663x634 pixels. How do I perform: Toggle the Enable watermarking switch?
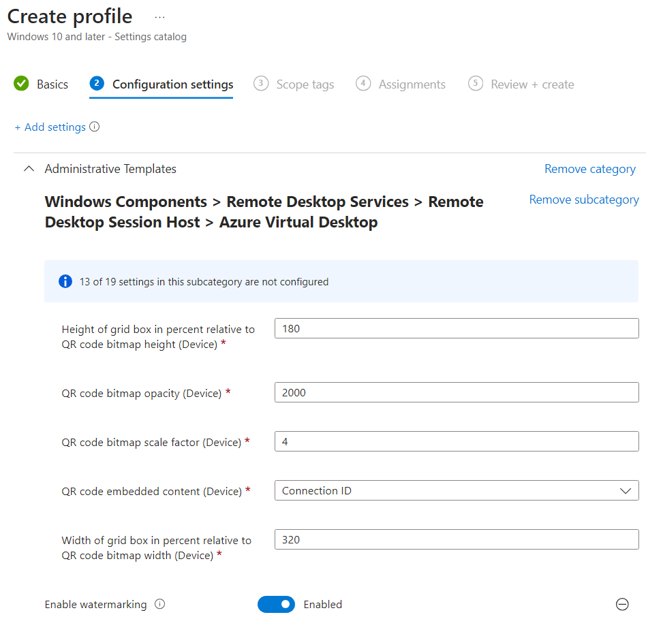tap(276, 604)
